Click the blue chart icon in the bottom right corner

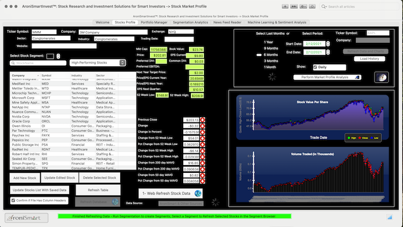(x=390, y=217)
